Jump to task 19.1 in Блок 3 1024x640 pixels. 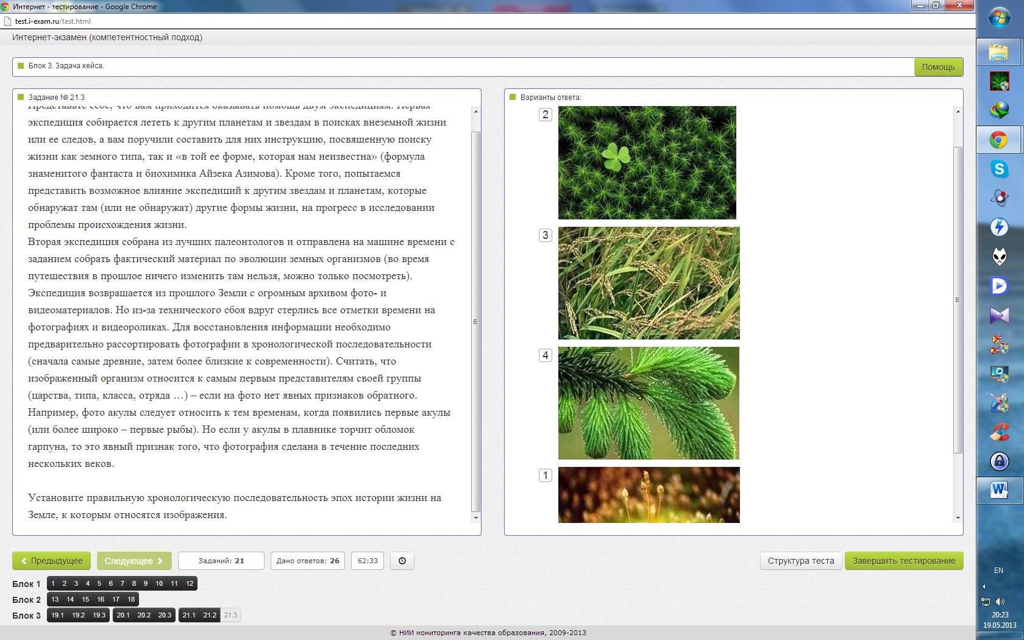pyautogui.click(x=58, y=615)
